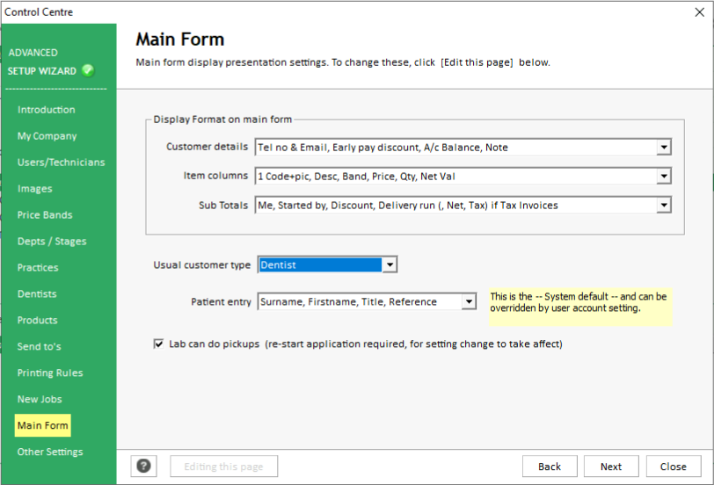
Task: Expand the Item columns dropdown arrow
Action: pos(664,176)
